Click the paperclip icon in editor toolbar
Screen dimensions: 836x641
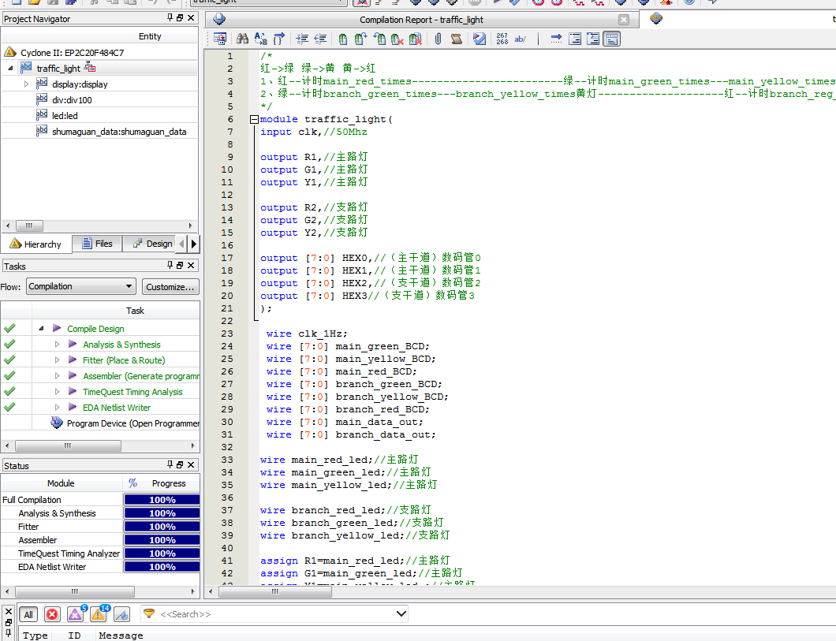(x=438, y=39)
